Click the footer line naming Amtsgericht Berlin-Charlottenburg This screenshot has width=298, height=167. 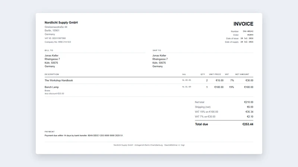pos(149,145)
